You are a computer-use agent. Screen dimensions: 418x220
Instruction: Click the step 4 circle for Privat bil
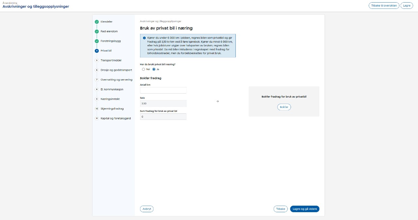pos(97,51)
